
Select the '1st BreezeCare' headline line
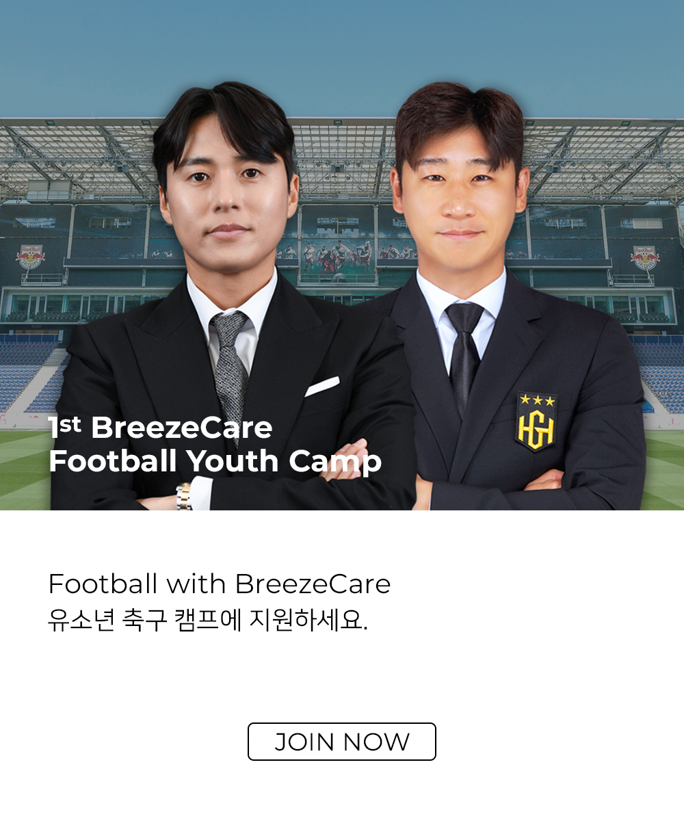click(x=161, y=428)
